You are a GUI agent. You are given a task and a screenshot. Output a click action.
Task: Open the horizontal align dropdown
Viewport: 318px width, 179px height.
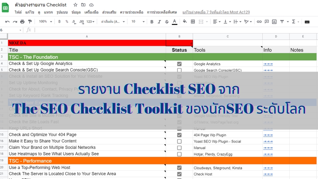click(217, 22)
